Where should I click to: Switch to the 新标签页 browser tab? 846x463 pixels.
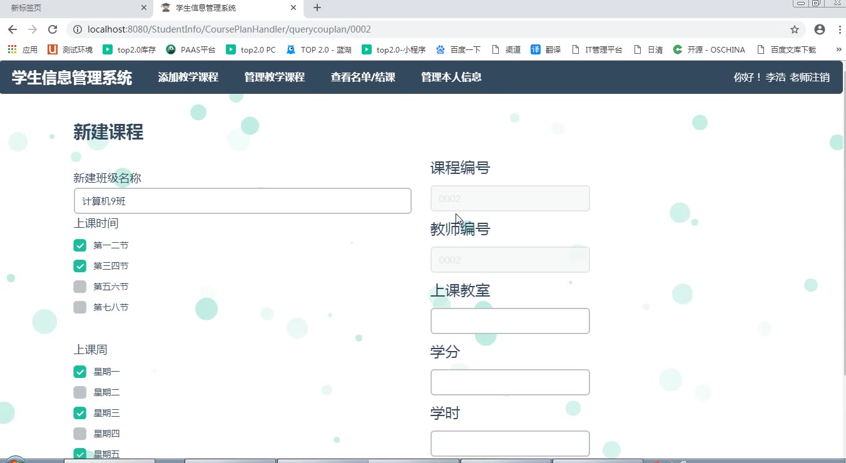[x=75, y=8]
